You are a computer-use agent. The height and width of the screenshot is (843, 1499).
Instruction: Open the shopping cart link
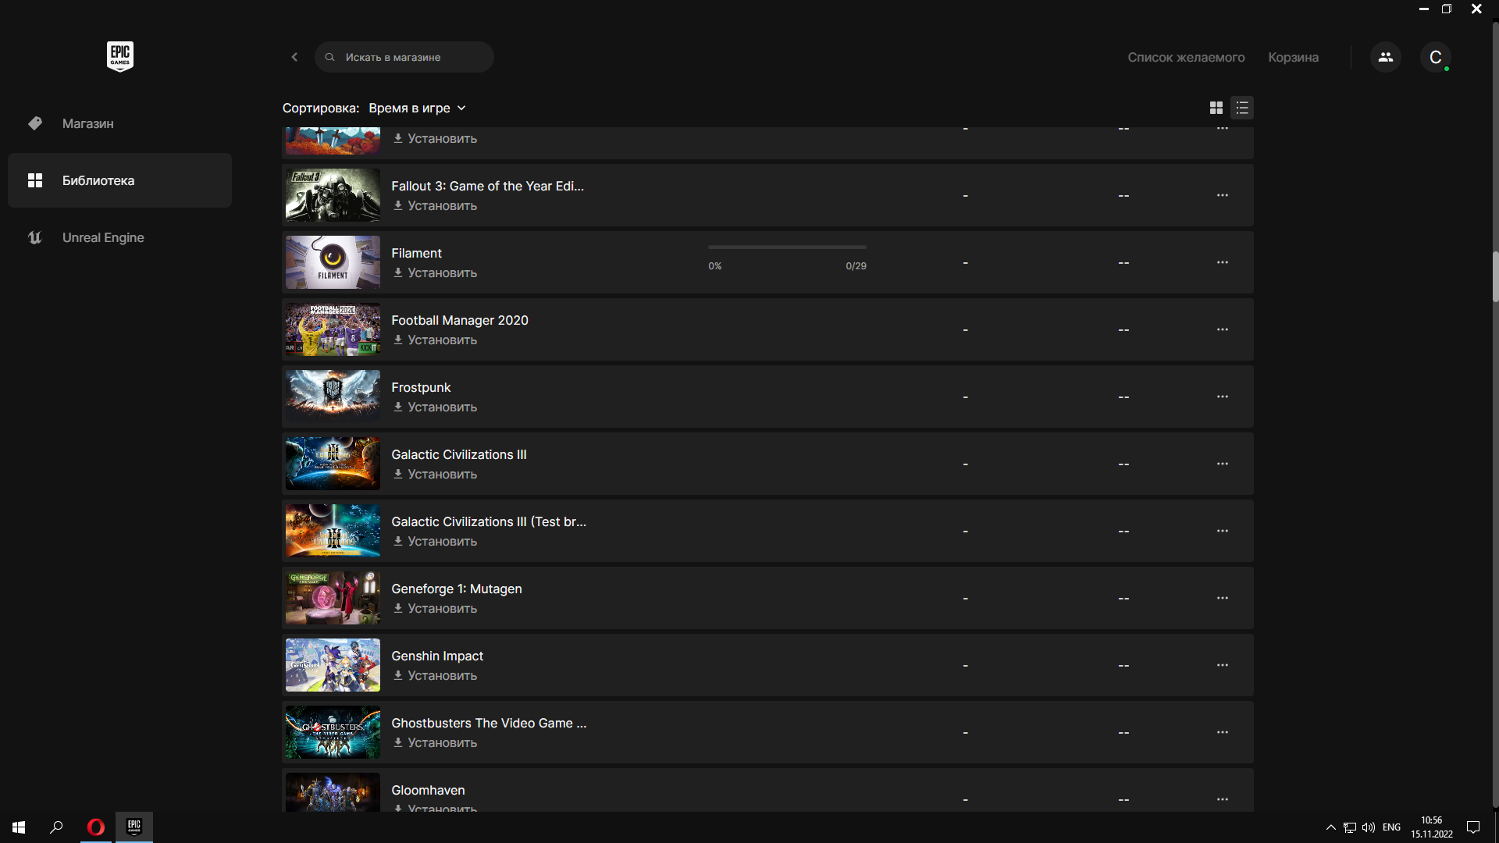[1293, 57]
